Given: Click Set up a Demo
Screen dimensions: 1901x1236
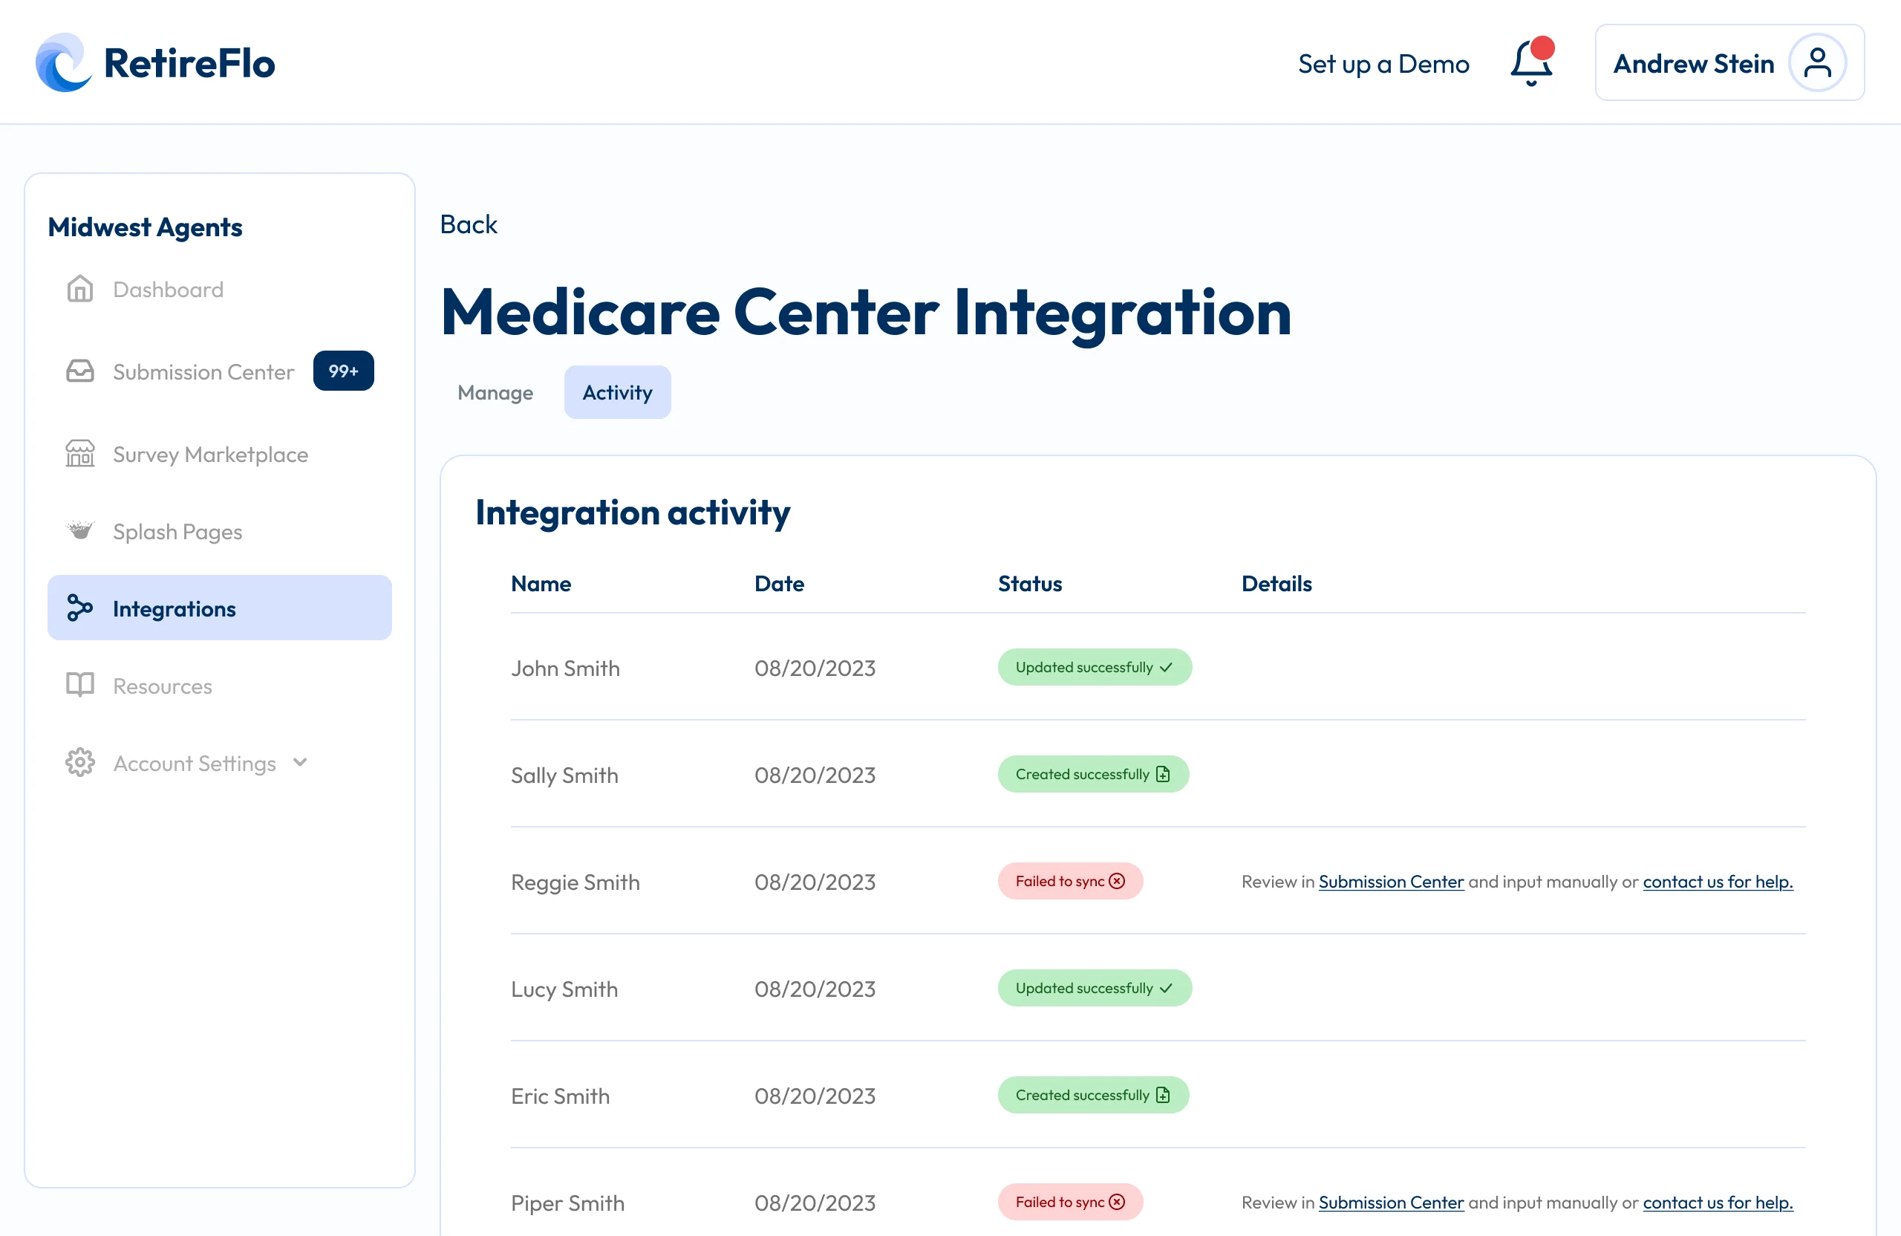Looking at the screenshot, I should click(x=1383, y=64).
